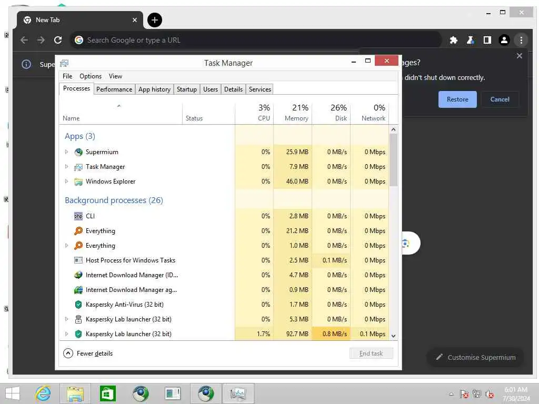Expand the Kaspersky Lab launcher 5.3 MB group
539x404 pixels.
point(67,319)
